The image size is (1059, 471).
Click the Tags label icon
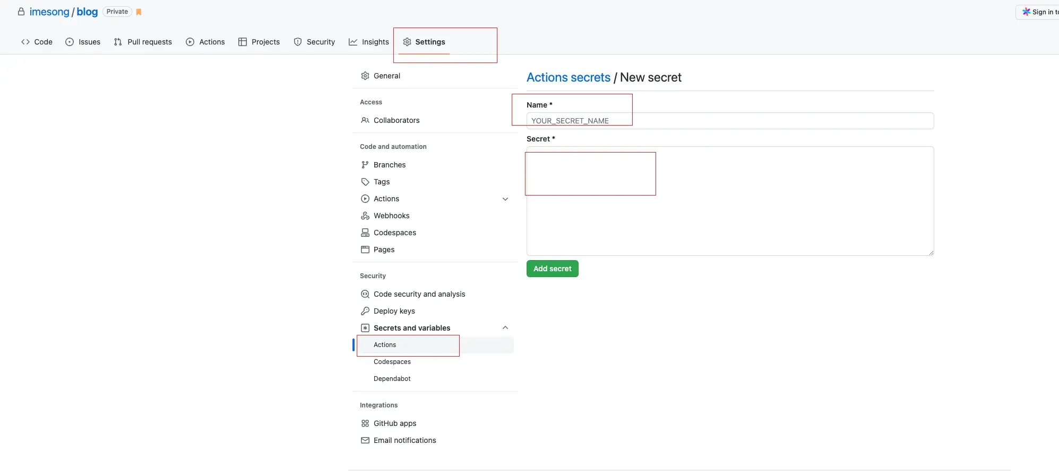tap(365, 182)
